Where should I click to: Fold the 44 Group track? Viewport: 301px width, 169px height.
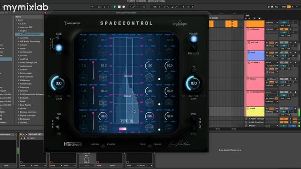click(x=248, y=29)
